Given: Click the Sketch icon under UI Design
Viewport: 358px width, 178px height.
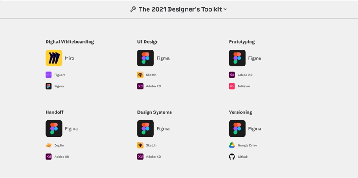Looking at the screenshot, I should 140,75.
